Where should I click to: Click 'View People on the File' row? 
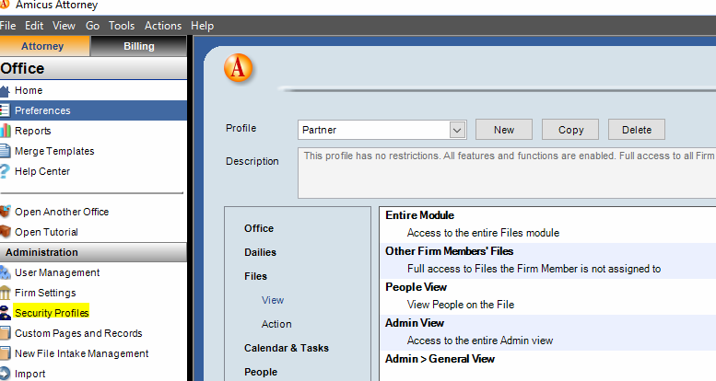[461, 305]
